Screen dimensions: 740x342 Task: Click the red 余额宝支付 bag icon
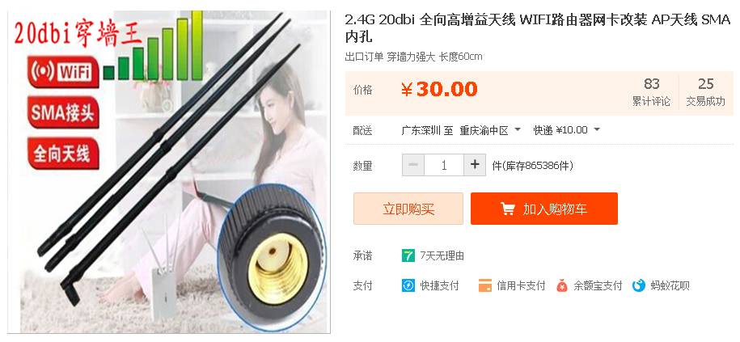(x=561, y=285)
